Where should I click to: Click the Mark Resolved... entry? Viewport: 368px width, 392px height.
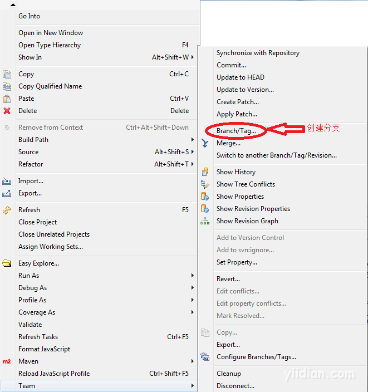(241, 316)
